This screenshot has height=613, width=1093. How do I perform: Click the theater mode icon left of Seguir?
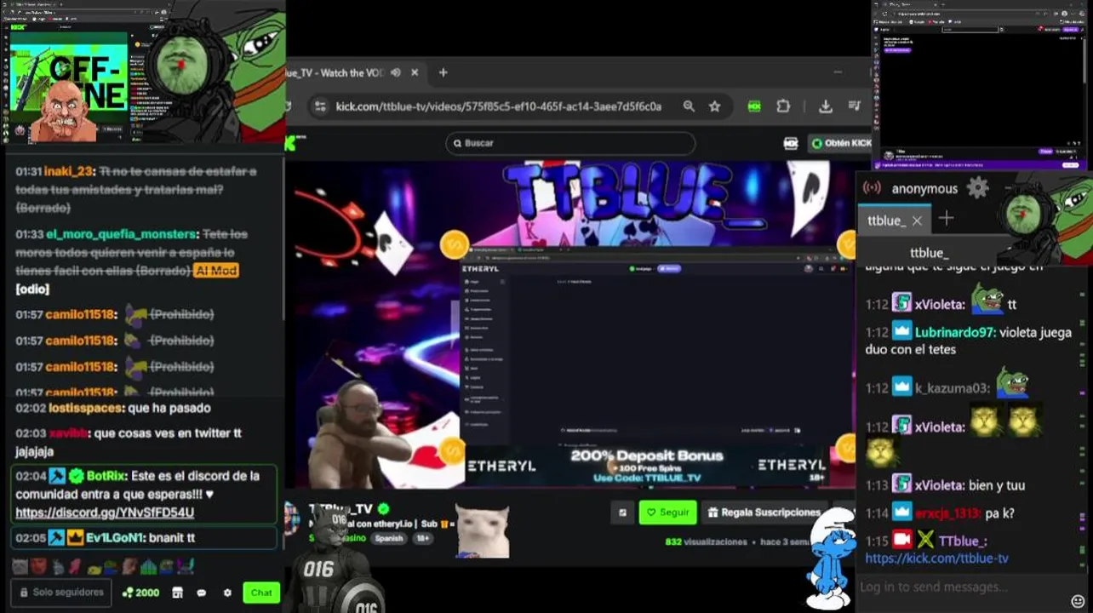pos(622,513)
